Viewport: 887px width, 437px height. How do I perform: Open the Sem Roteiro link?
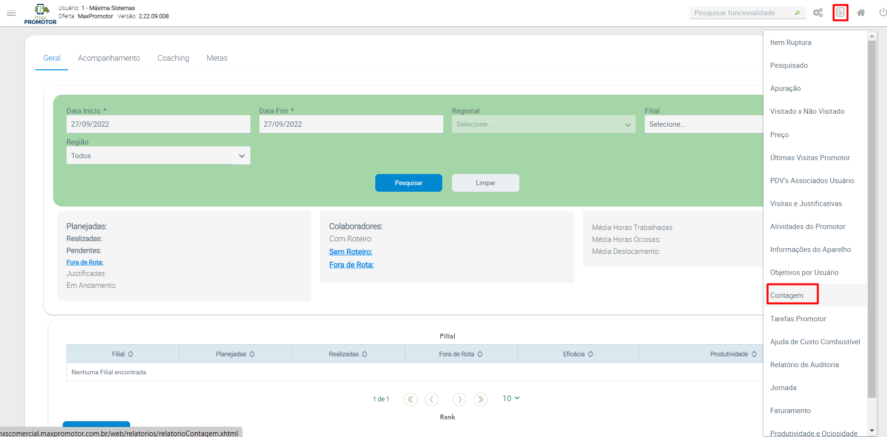(x=351, y=252)
